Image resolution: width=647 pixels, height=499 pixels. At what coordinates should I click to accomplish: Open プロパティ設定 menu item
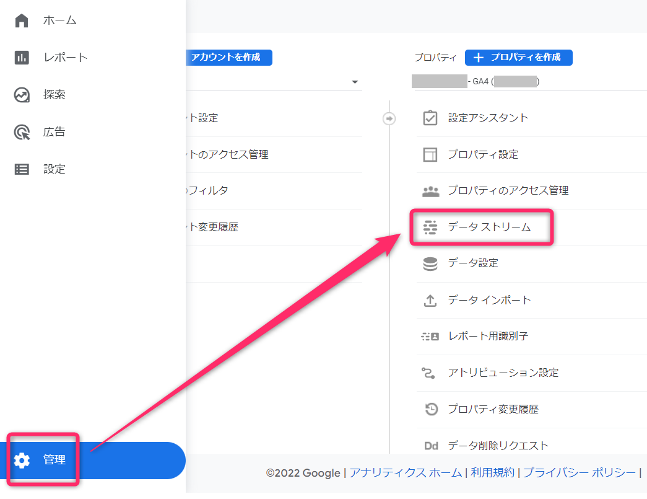(x=483, y=154)
